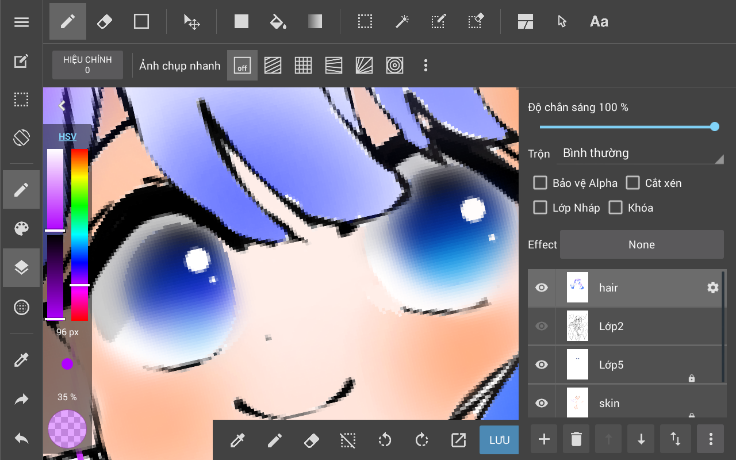Show the Lớp2 layer

[x=542, y=326]
